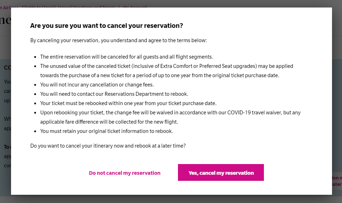Viewport: 342px width, 203px height.
Task: Click the fare difference collected line
Action: pos(109,122)
